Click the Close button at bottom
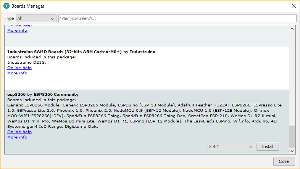 [284, 161]
